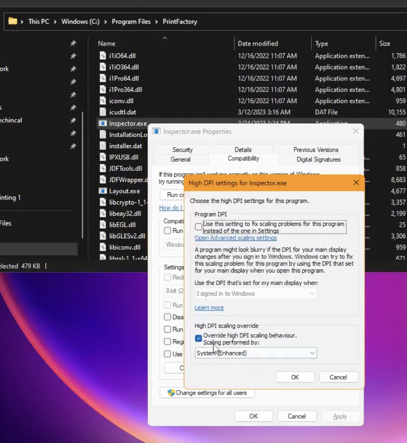Click the sort arrow above Name column
407x443 pixels.
[165, 38]
